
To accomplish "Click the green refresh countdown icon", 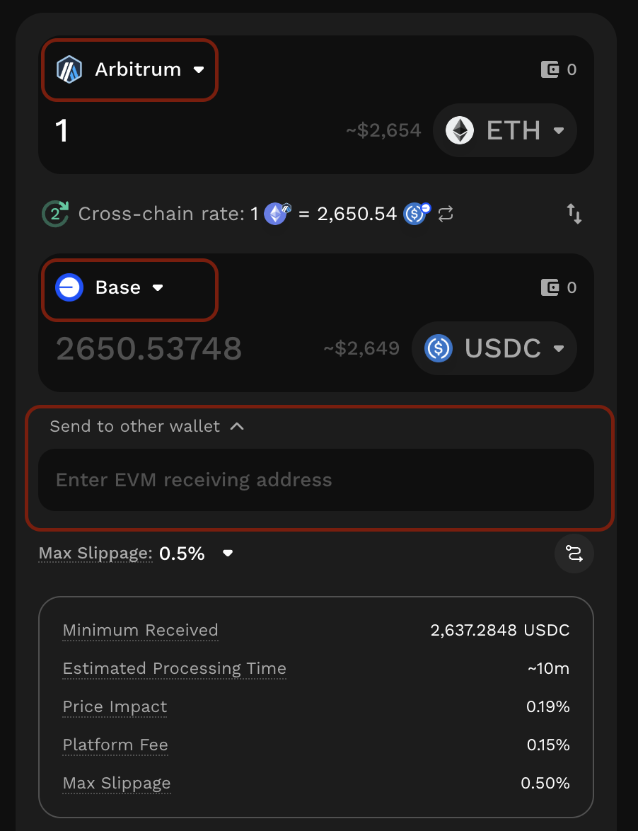I will 55,214.
